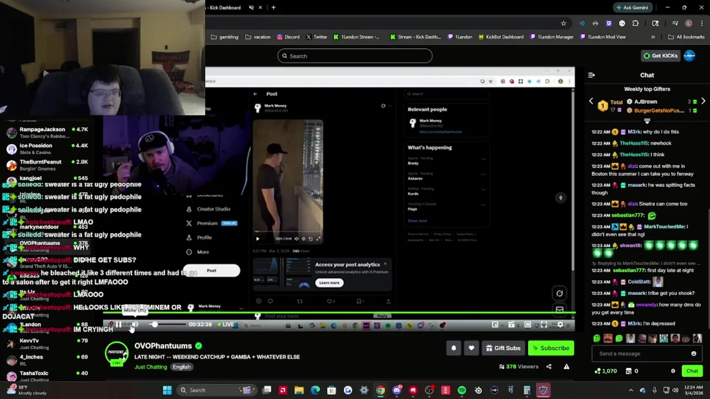The width and height of the screenshot is (710, 399).
Task: Open the Just Chatting category link
Action: (150, 367)
